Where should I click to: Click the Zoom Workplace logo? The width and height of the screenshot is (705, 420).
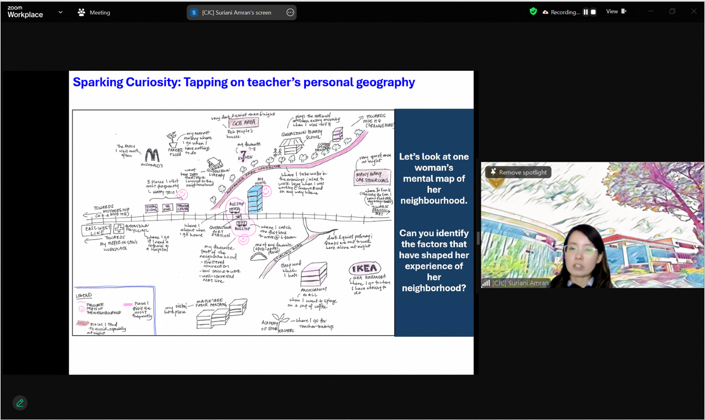(25, 12)
